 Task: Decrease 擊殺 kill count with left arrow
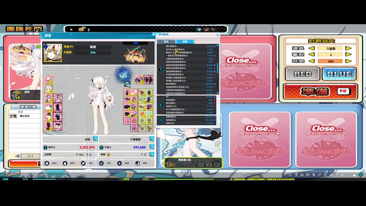point(311,55)
